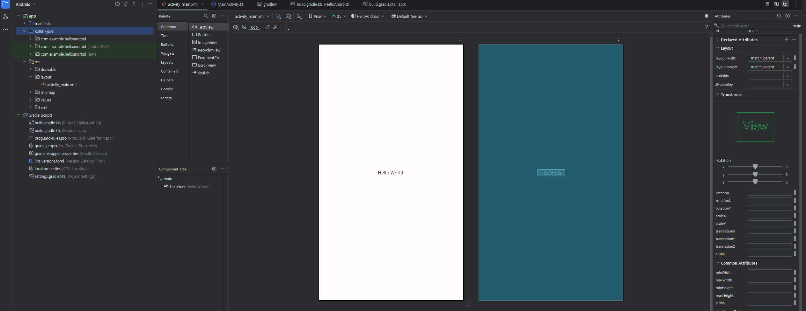
Task: Hide the Palette panel
Action: (x=223, y=16)
